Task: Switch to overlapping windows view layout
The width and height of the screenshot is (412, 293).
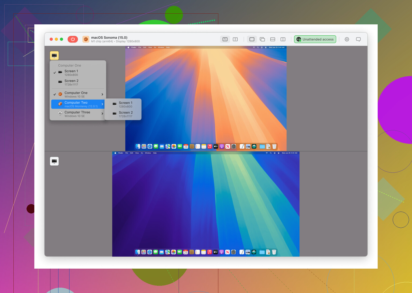Action: 262,39
